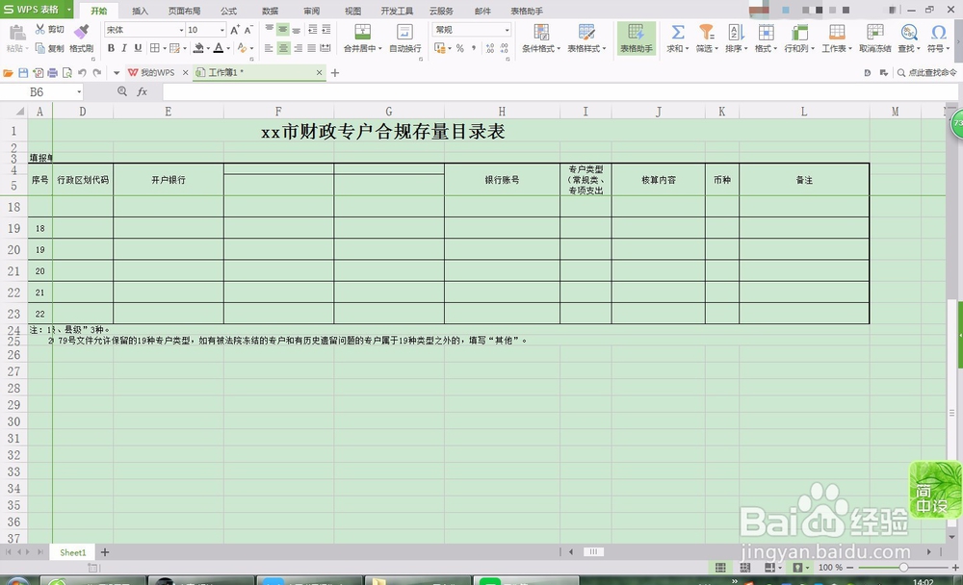Open the Review (审阅) tab
The image size is (963, 585).
(x=311, y=11)
